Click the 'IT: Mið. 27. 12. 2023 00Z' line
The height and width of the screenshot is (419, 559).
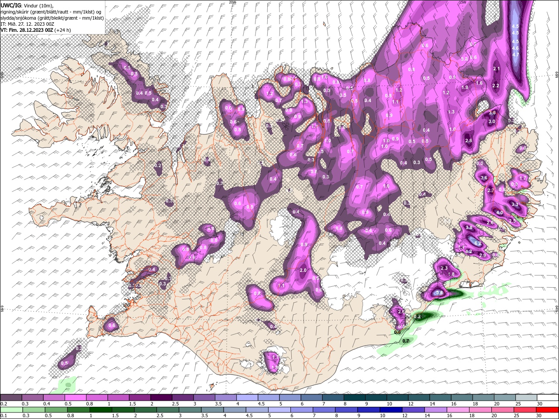coord(27,24)
